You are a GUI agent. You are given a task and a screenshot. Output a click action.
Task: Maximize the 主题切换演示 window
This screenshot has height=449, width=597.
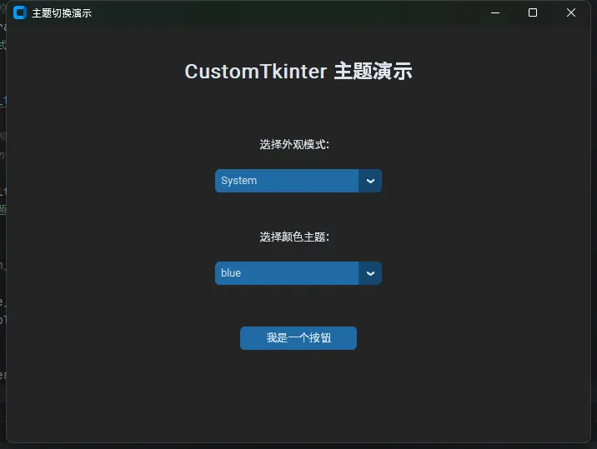coord(533,13)
